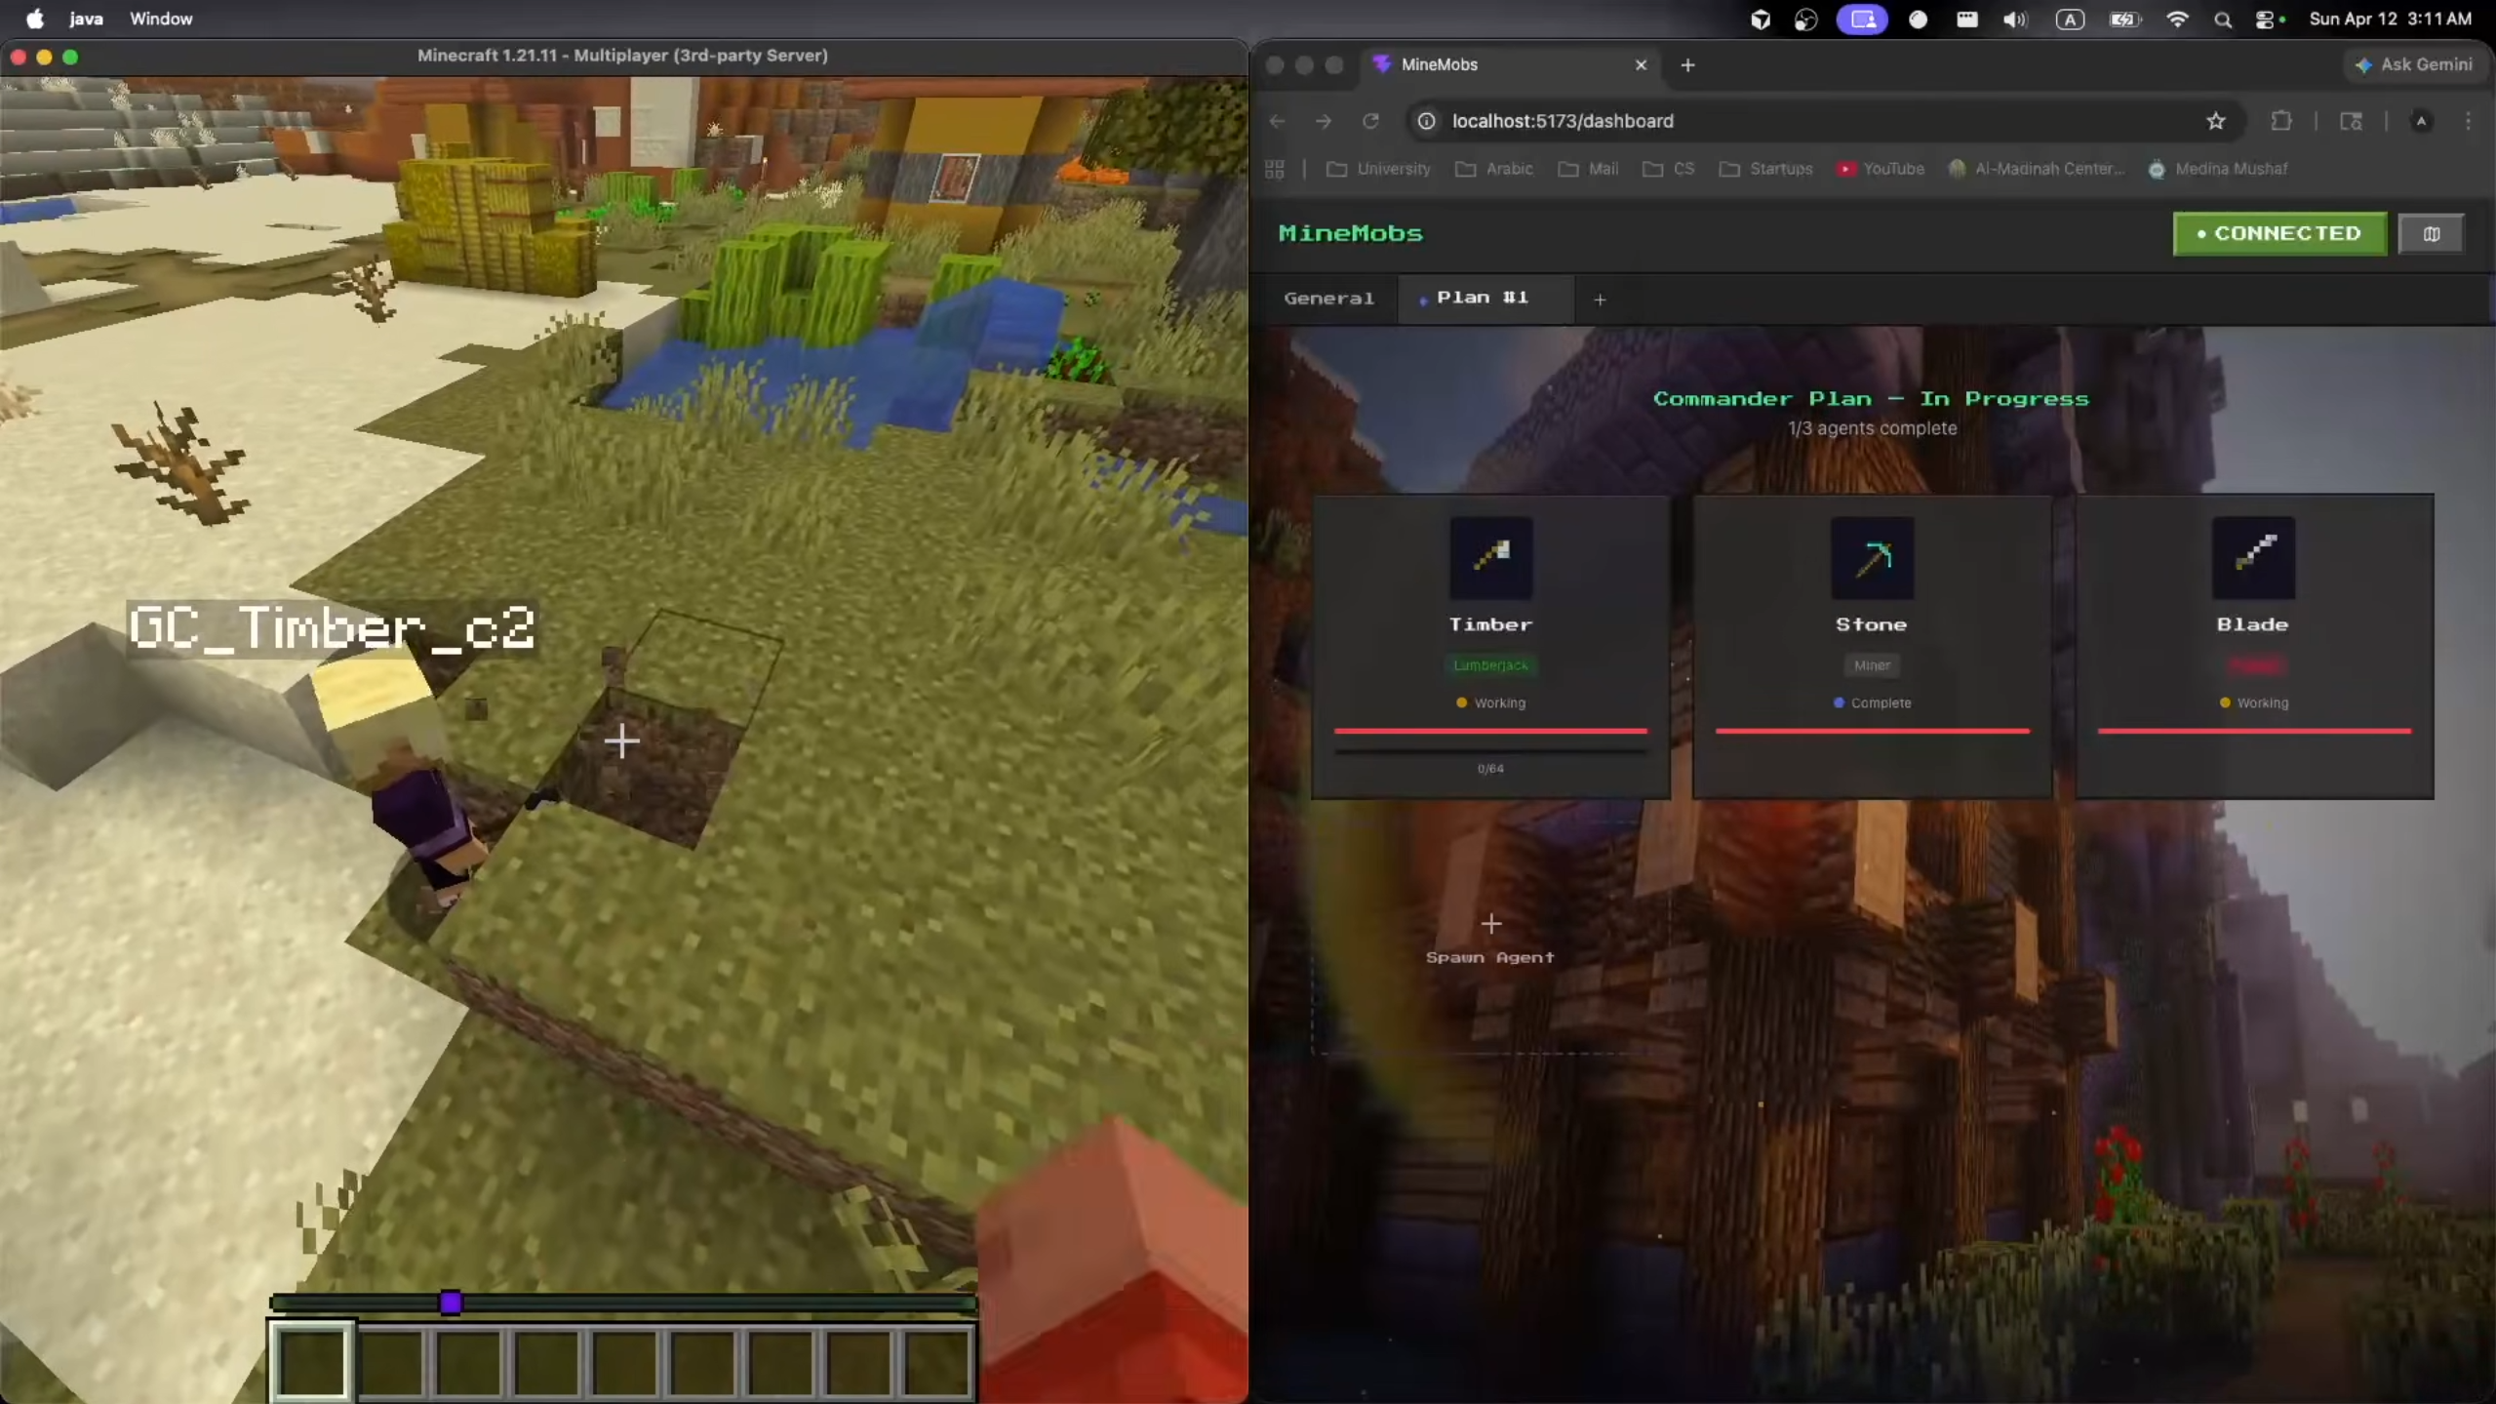This screenshot has width=2496, height=1404.
Task: Open macOS Spotlight search icon
Action: coord(2223,20)
